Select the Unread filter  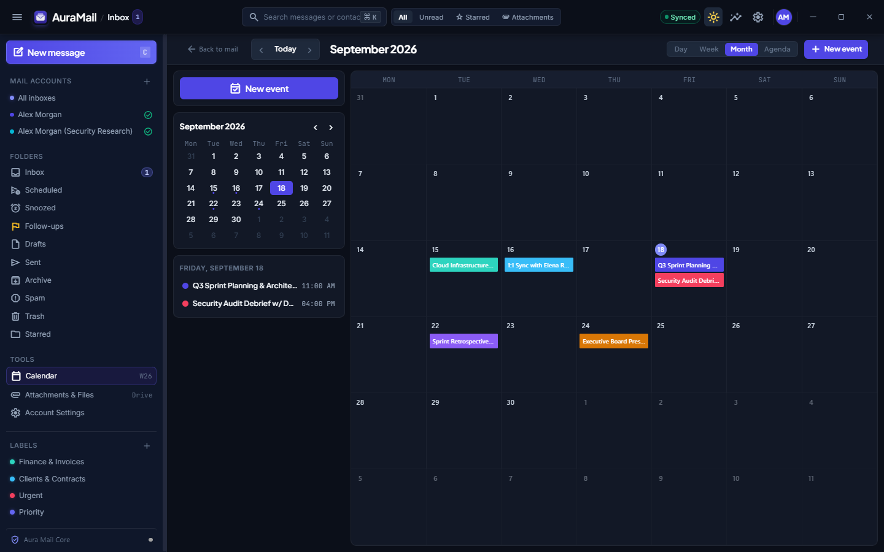point(431,17)
